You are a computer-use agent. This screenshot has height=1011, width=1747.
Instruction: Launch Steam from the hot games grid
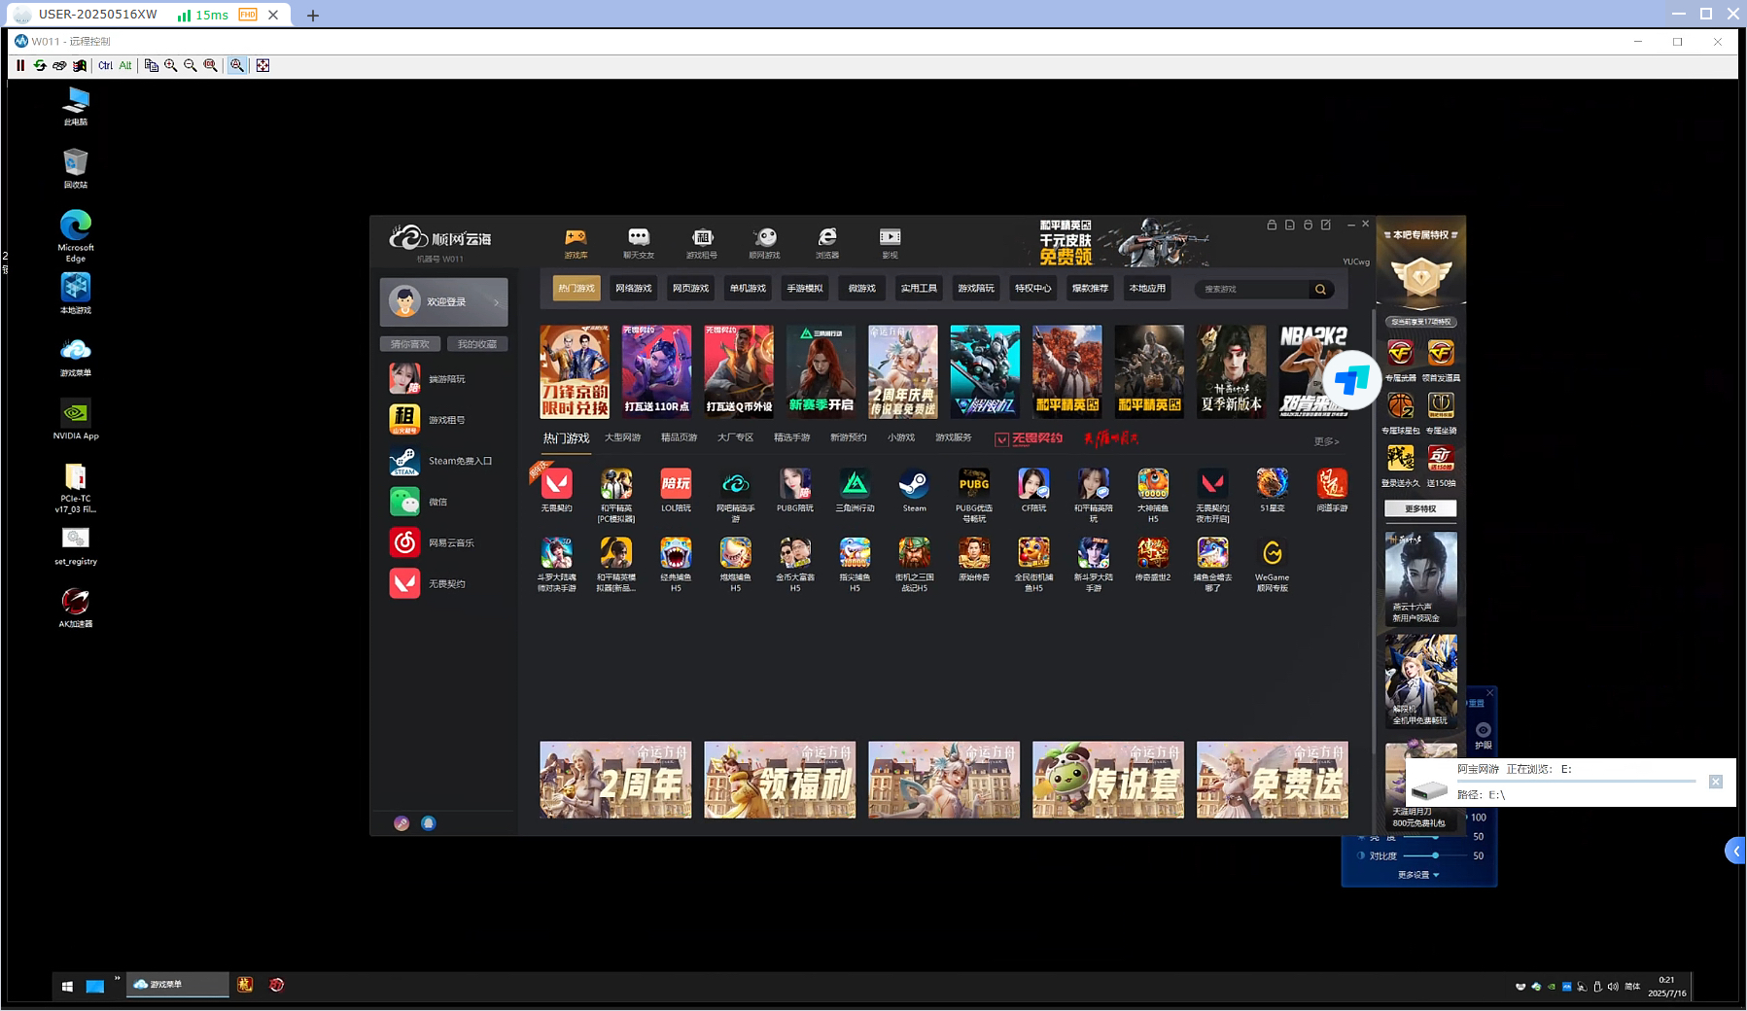point(914,490)
